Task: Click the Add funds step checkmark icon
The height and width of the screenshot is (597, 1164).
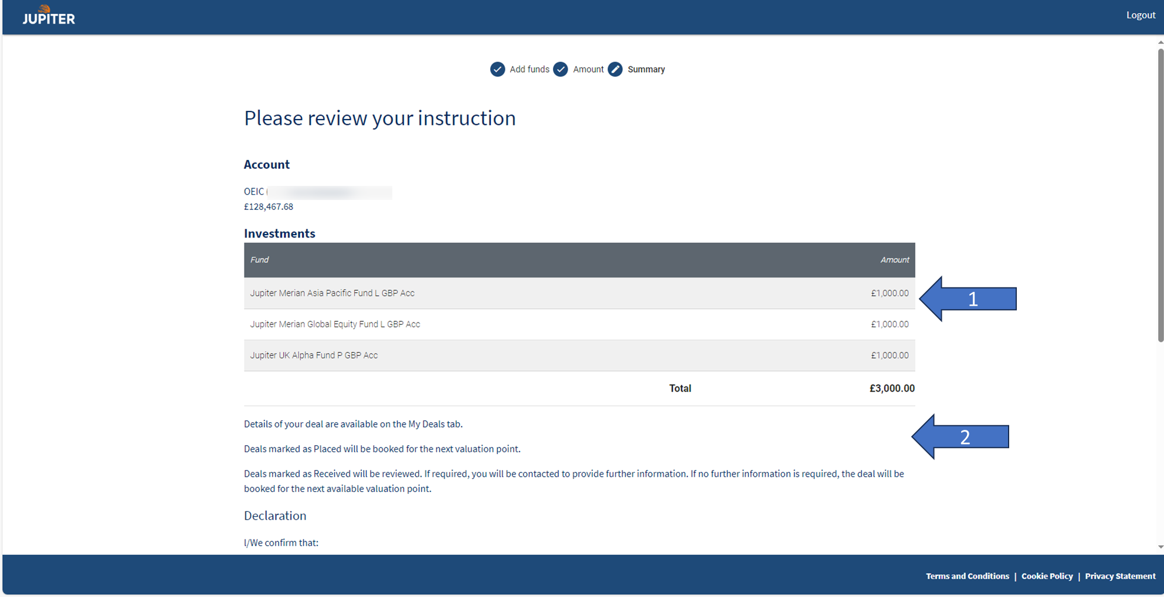Action: pos(497,69)
